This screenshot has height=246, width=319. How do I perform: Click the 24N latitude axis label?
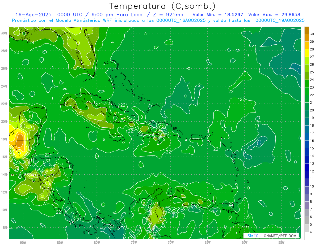pos(4,86)
